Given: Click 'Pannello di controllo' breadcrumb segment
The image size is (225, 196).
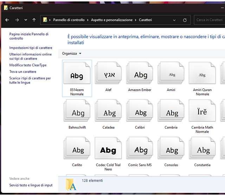Looking at the screenshot, I should pyautogui.click(x=69, y=20).
